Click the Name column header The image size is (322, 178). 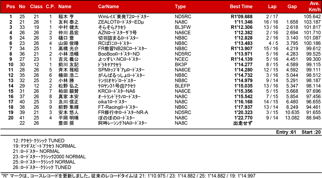[65, 6]
